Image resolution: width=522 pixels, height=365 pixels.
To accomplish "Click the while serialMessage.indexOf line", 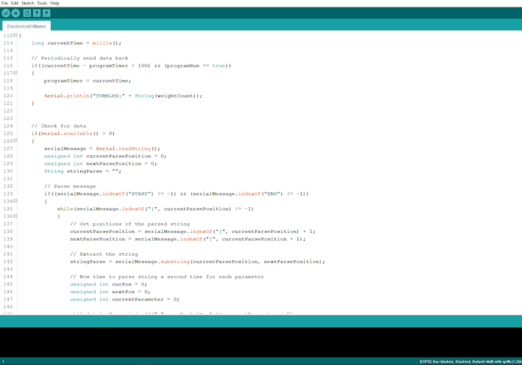I will 155,209.
